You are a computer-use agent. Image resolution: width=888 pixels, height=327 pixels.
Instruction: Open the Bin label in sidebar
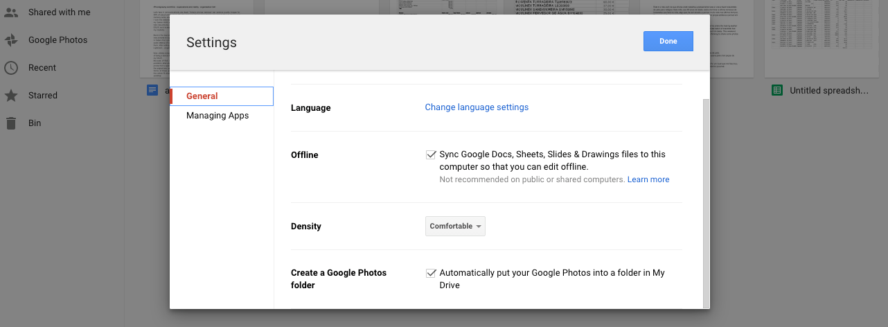(x=35, y=123)
